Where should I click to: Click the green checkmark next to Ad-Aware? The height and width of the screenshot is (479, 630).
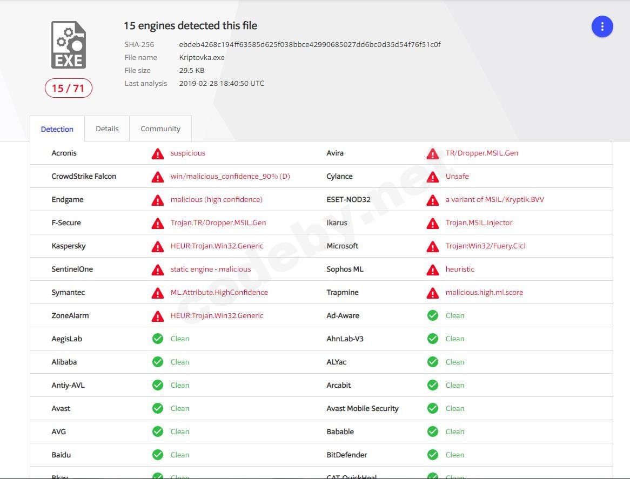433,315
